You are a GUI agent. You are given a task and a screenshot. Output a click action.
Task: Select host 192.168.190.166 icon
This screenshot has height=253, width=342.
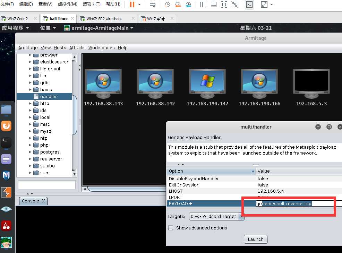pos(259,84)
